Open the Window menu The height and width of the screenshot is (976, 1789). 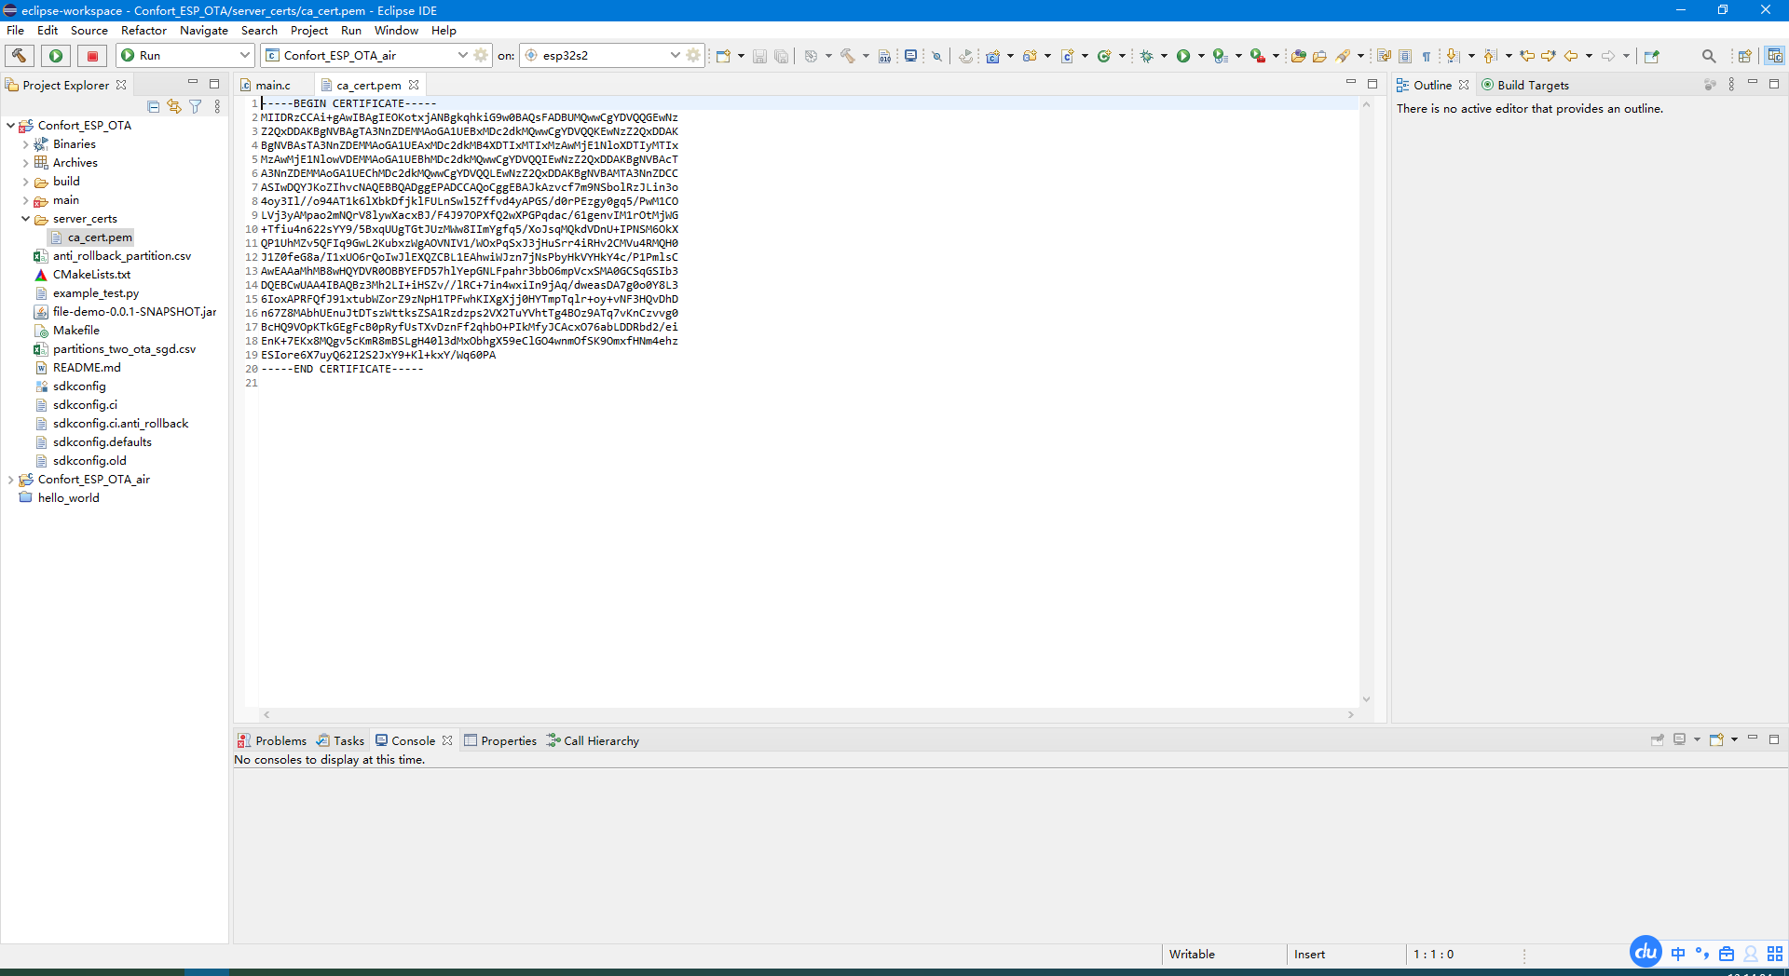[396, 30]
